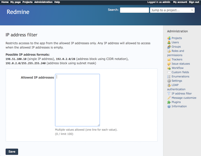Open the Jump to a project dropdown
Viewport: 201px width, 156px height.
point(172,10)
